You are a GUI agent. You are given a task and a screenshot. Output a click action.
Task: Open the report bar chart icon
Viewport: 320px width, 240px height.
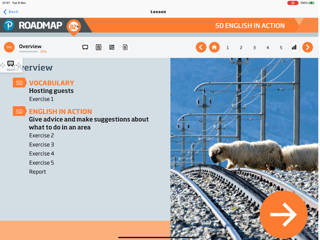pos(294,48)
